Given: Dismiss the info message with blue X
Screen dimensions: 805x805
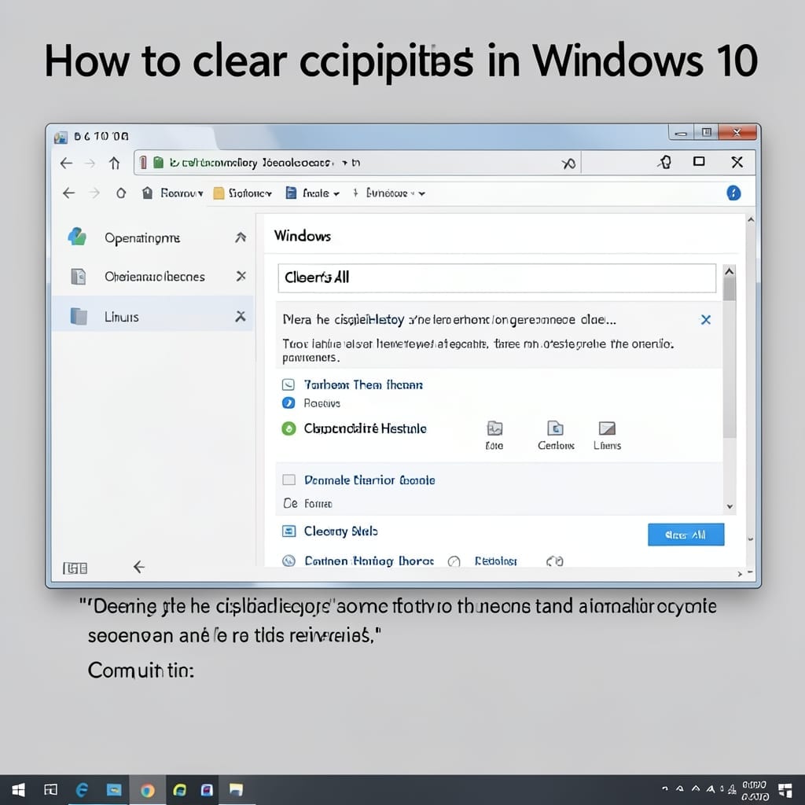Looking at the screenshot, I should tap(706, 320).
